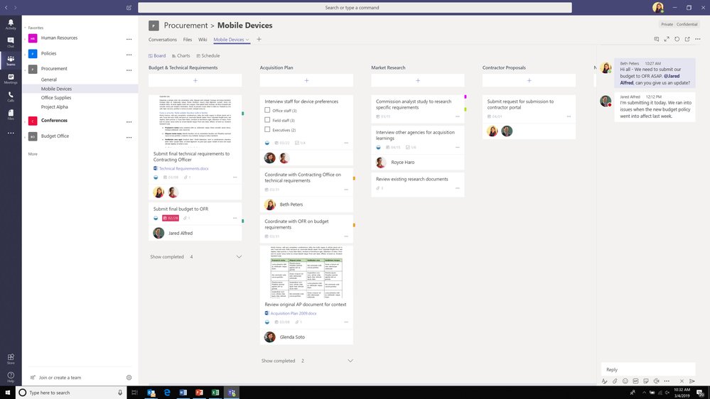Screen dimensions: 710x399
Task: Switch to Schedule view
Action: pyautogui.click(x=208, y=55)
